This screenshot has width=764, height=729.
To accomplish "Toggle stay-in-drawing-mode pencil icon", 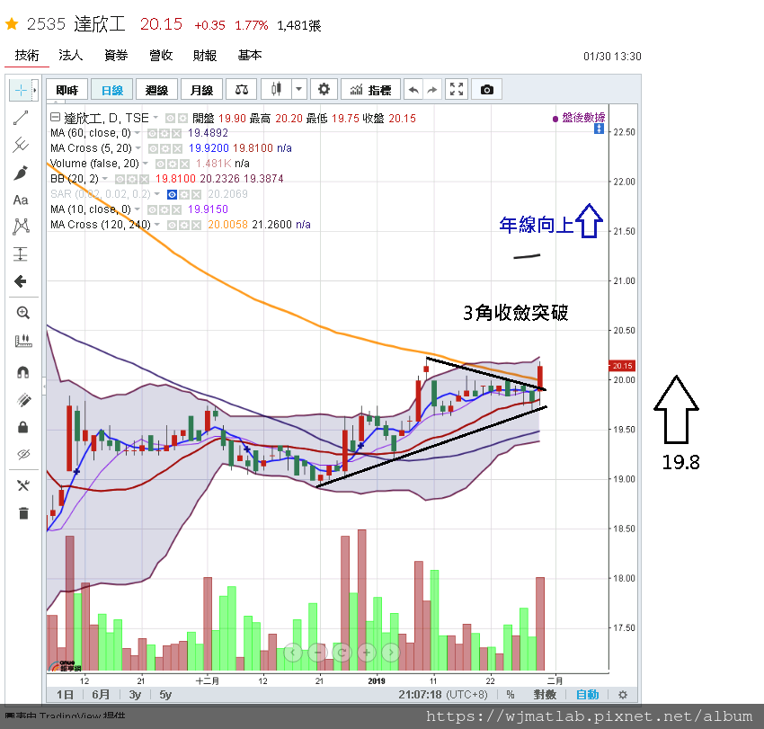I will tap(22, 400).
